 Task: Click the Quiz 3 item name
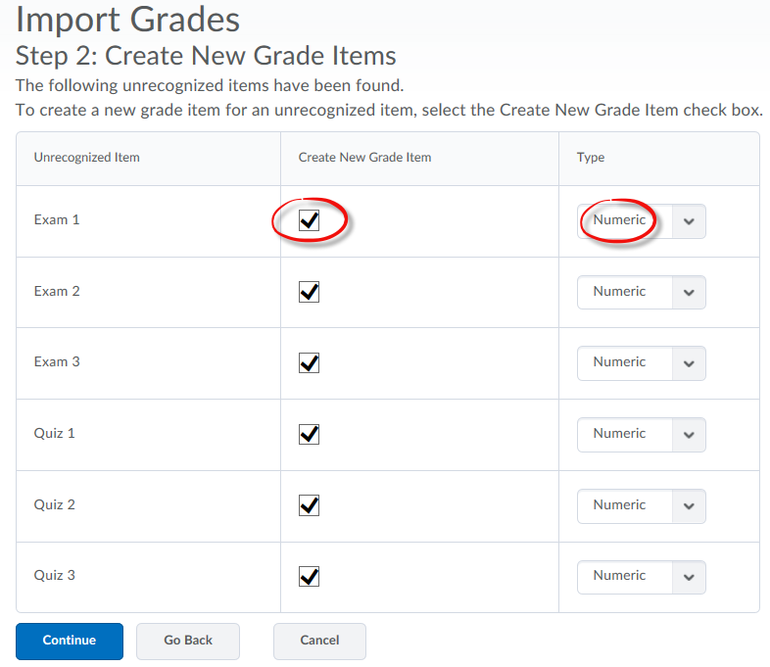coord(55,575)
